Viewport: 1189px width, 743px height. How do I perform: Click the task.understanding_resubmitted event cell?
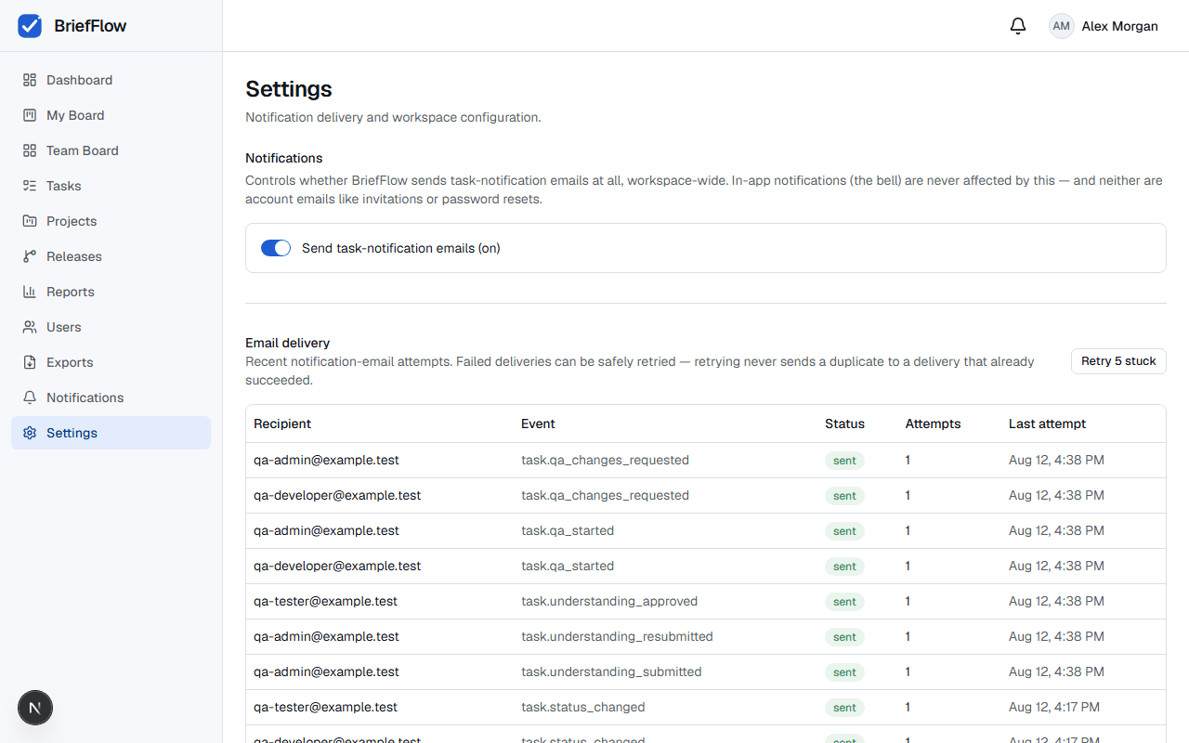(617, 636)
